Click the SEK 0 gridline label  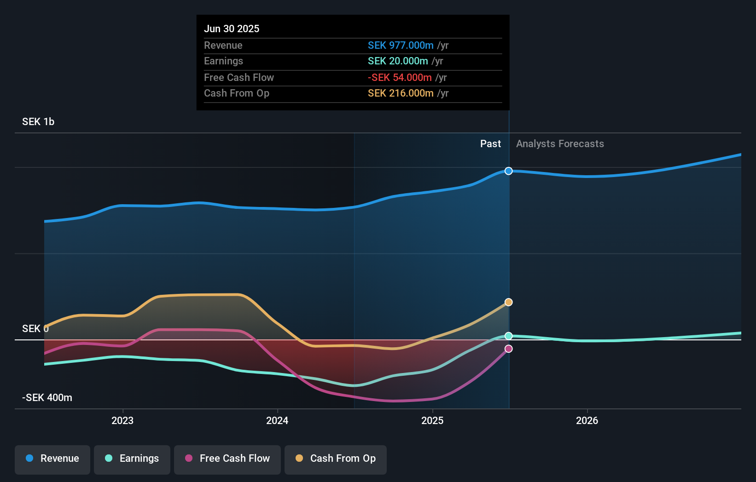pyautogui.click(x=35, y=328)
